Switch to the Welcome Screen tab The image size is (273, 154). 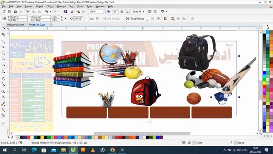(15, 25)
